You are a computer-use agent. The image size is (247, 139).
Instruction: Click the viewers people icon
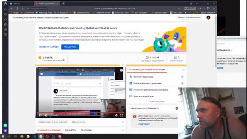pos(175,58)
